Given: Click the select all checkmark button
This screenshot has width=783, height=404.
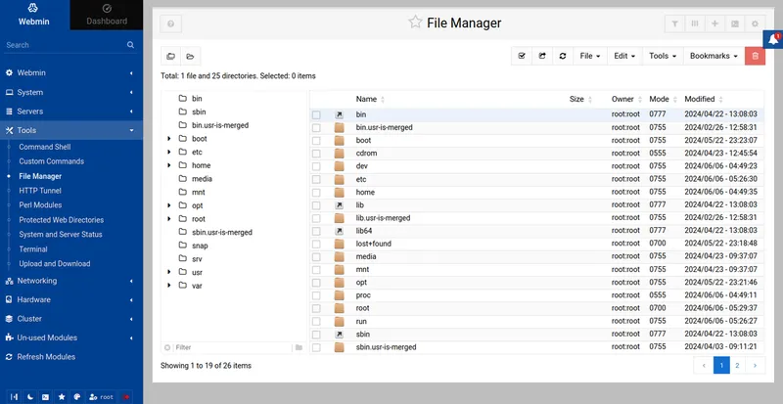Looking at the screenshot, I should tap(522, 56).
